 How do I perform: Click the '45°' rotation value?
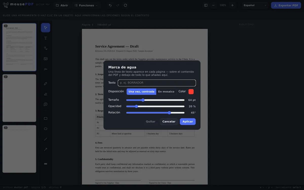click(x=193, y=113)
